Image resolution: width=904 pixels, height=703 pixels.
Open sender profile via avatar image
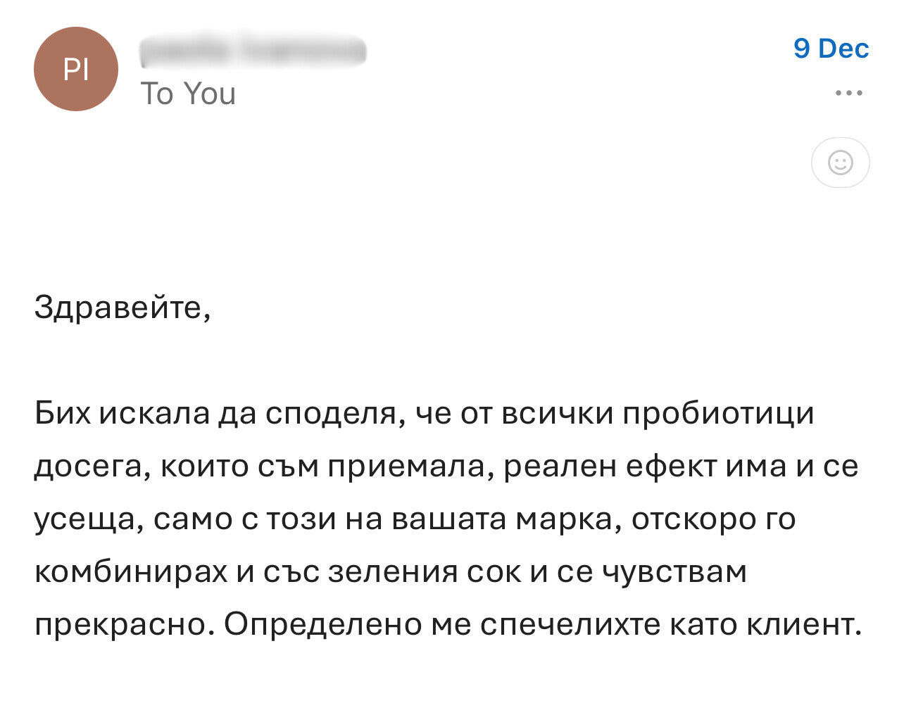75,68
